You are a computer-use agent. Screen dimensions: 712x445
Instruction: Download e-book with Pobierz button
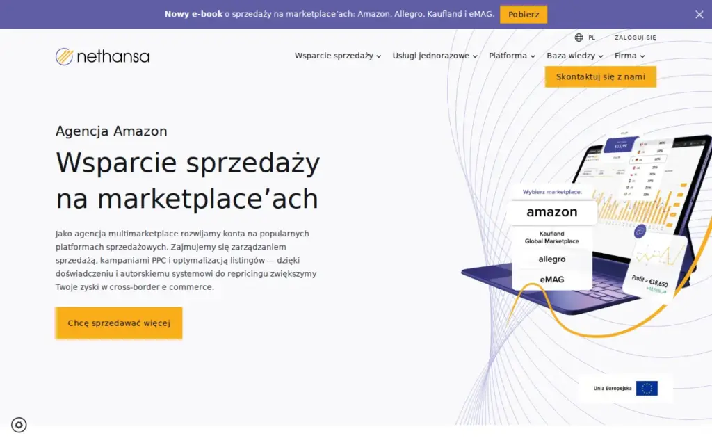[x=524, y=15]
